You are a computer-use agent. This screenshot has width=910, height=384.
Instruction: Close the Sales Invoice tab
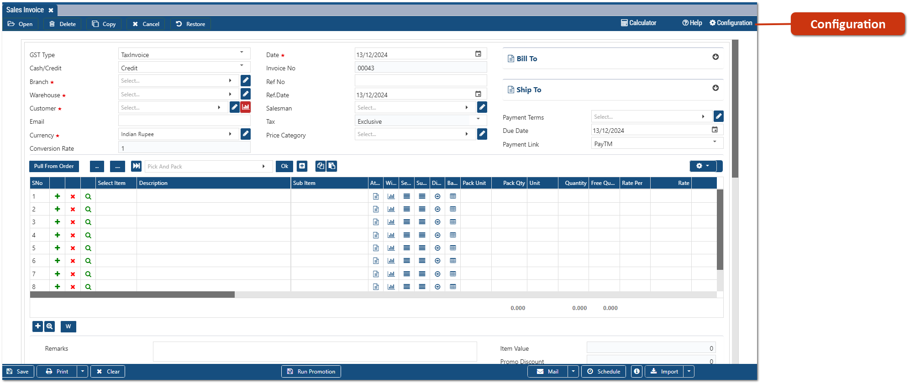point(51,10)
